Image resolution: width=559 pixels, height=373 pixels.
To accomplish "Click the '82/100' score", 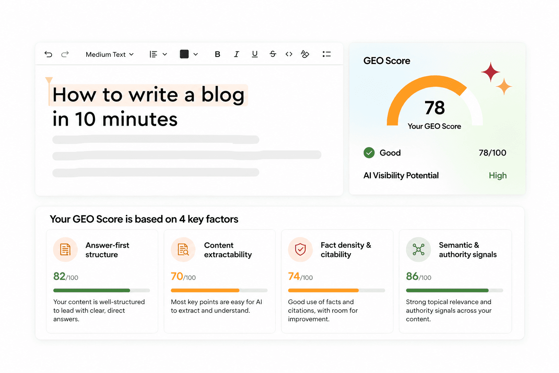I will point(66,276).
